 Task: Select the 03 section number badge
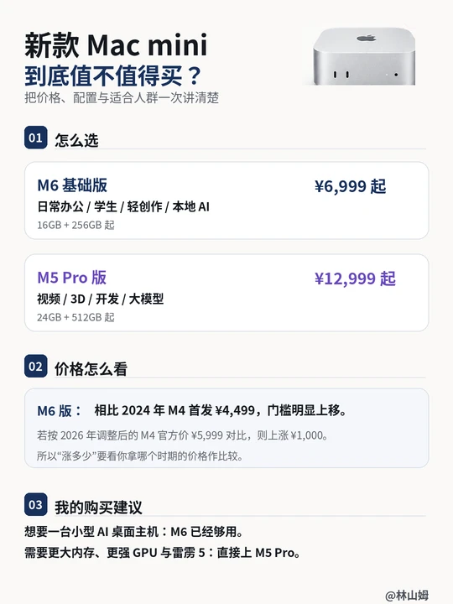pos(36,504)
